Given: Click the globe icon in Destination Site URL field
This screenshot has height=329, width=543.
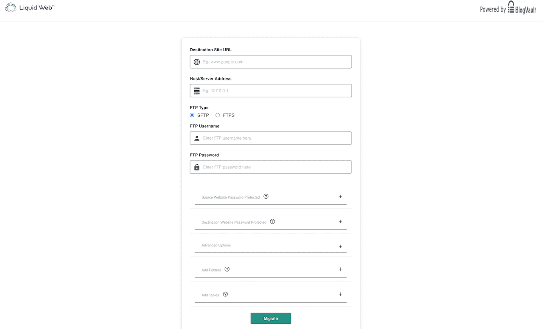Looking at the screenshot, I should 196,61.
